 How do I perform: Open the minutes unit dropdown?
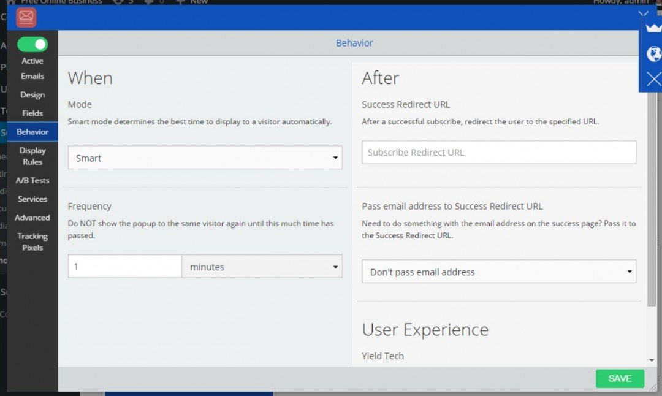point(262,266)
